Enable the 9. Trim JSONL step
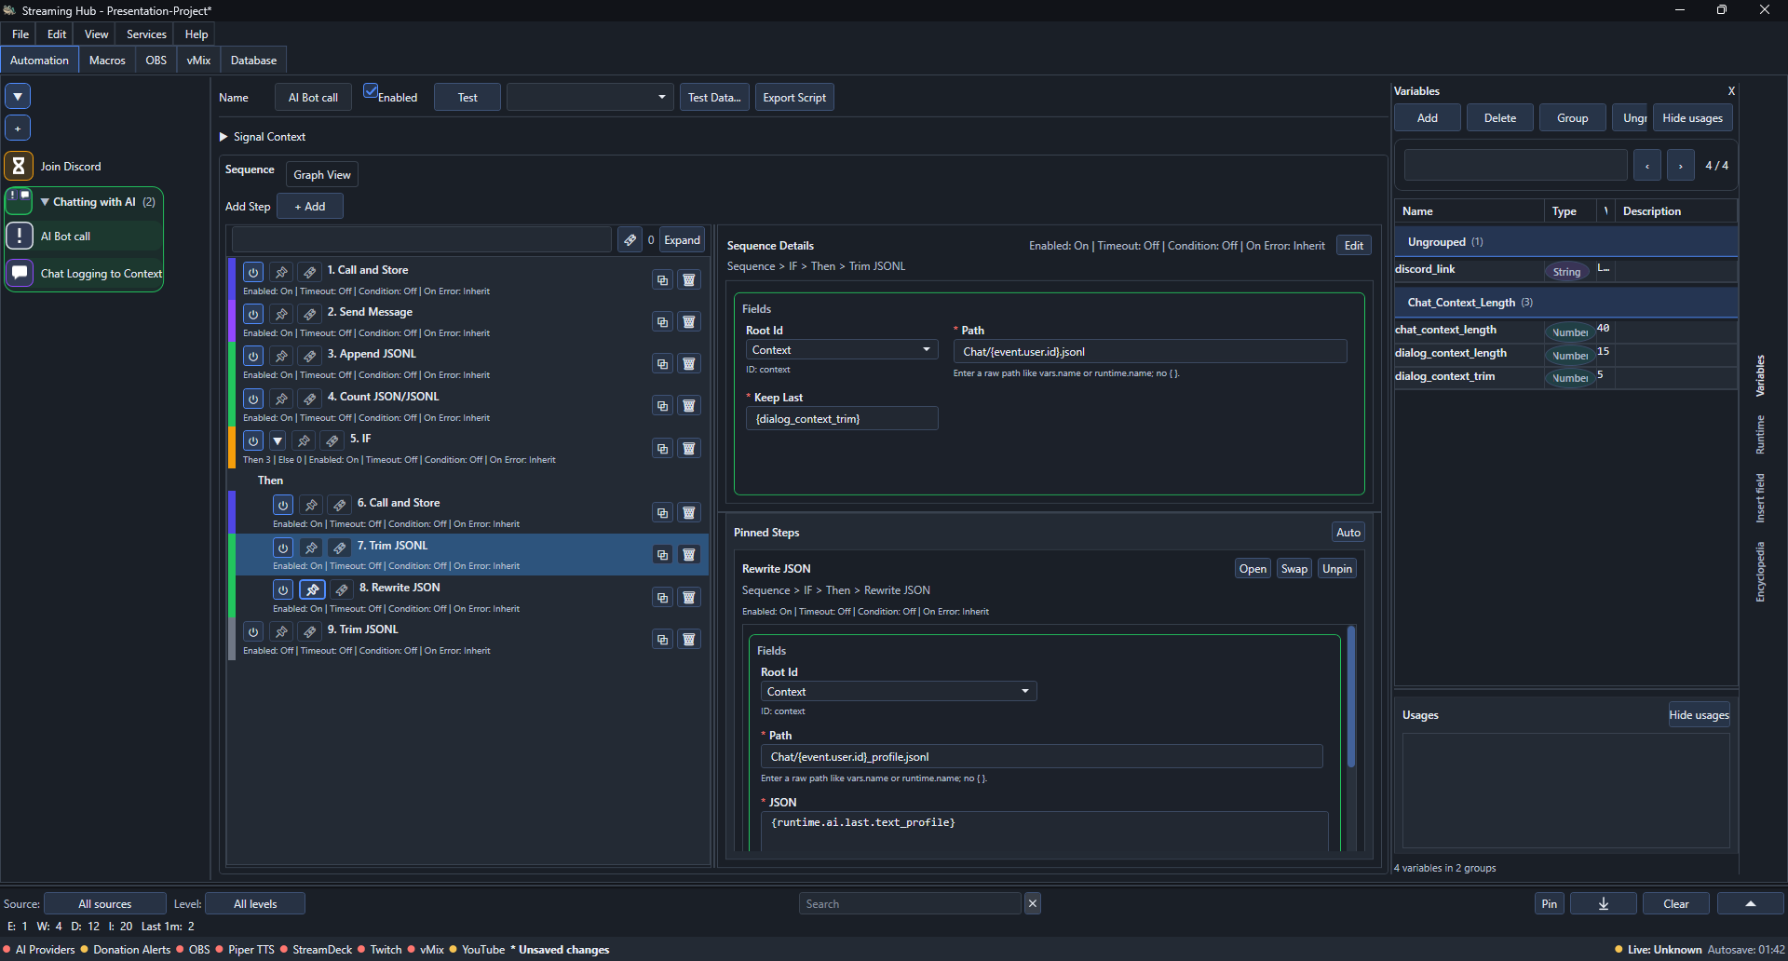Image resolution: width=1788 pixels, height=961 pixels. coord(253,632)
